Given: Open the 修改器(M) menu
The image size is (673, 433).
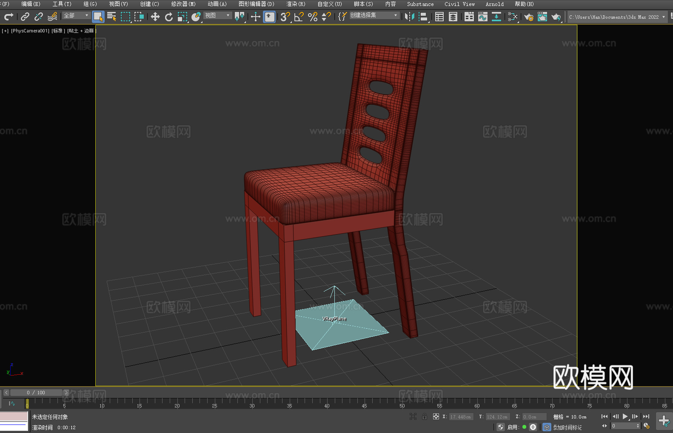Looking at the screenshot, I should (x=183, y=4).
